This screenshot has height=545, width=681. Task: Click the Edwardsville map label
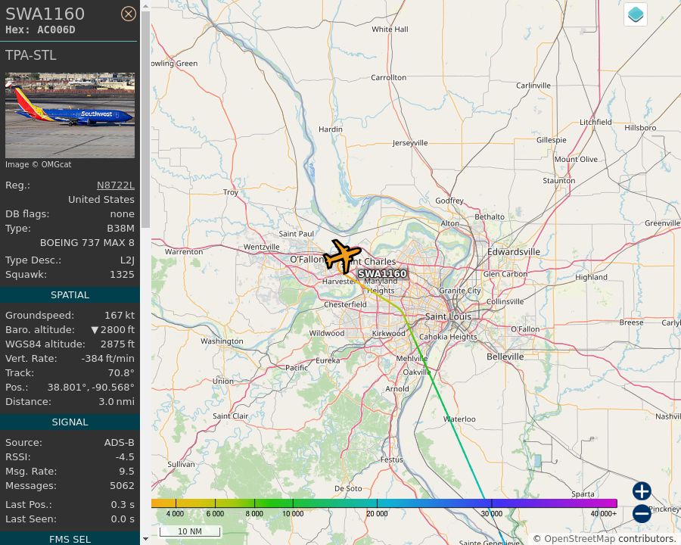(x=514, y=252)
